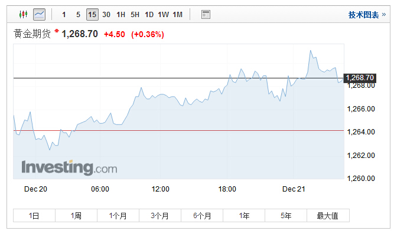394x234 pixels.
Task: Switch to candlestick chart icon
Action: click(24, 14)
